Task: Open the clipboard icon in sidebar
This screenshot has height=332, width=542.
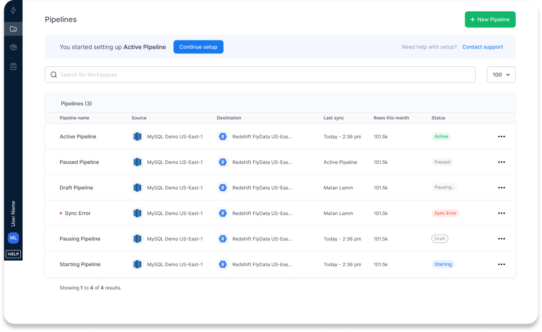Action: tap(13, 66)
